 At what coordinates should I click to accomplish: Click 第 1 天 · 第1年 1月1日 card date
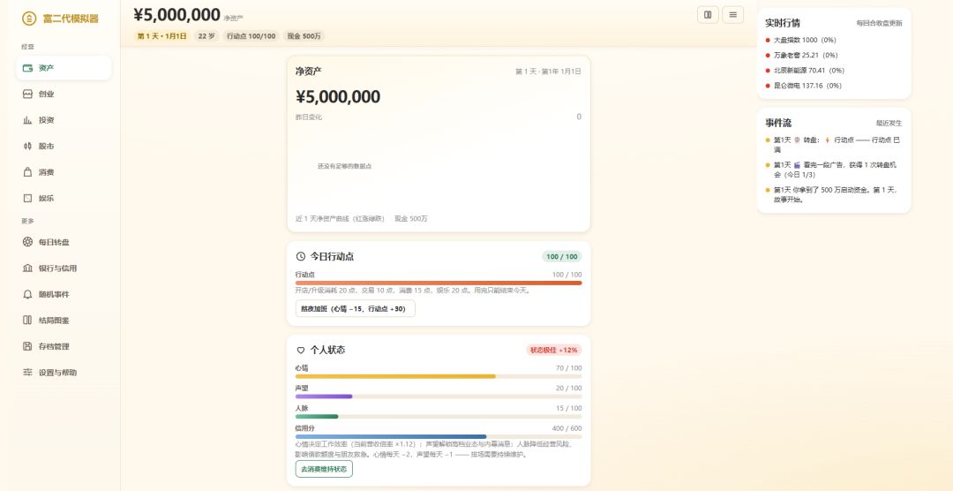548,72
